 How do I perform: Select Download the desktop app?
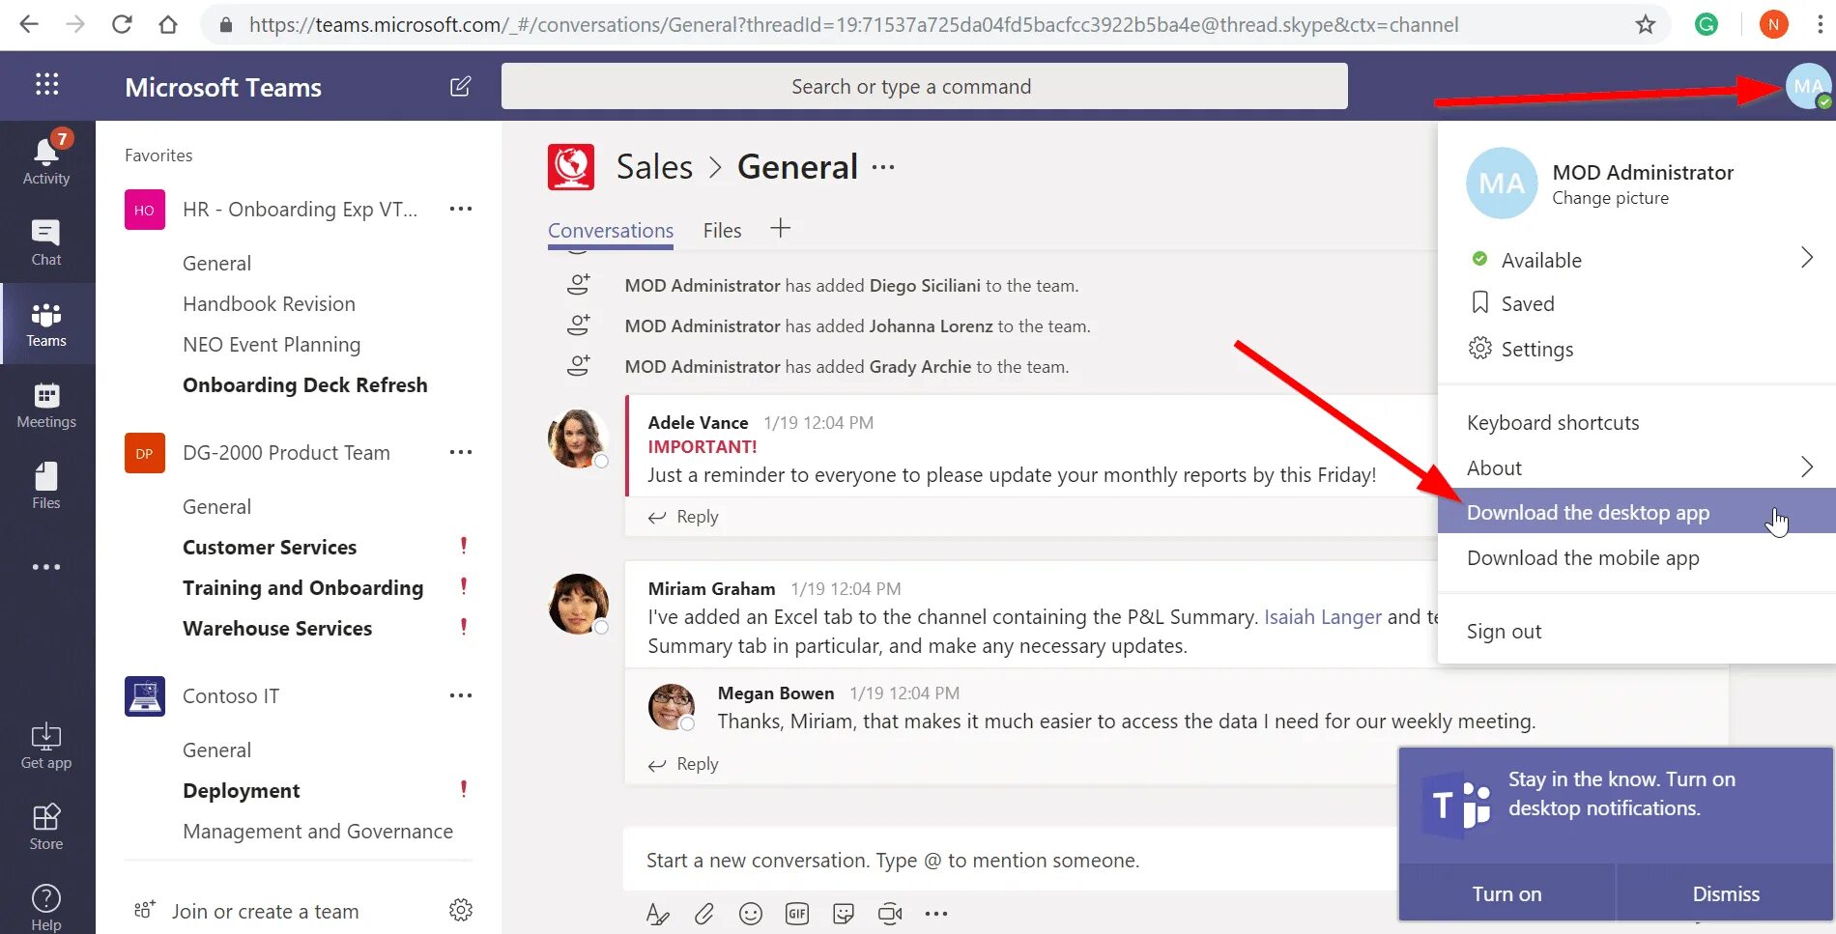coord(1637,512)
